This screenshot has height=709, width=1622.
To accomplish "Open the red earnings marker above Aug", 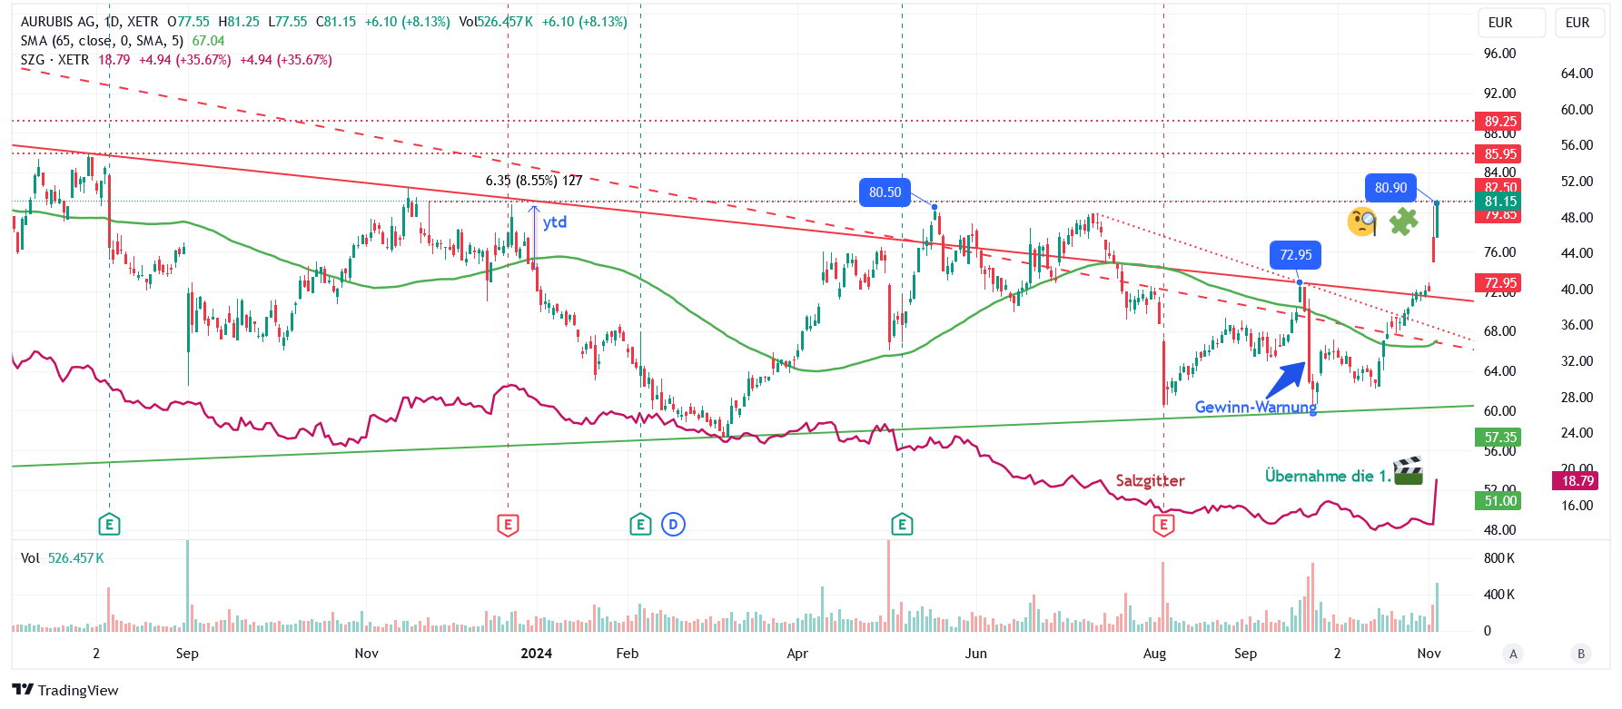I will [1163, 524].
